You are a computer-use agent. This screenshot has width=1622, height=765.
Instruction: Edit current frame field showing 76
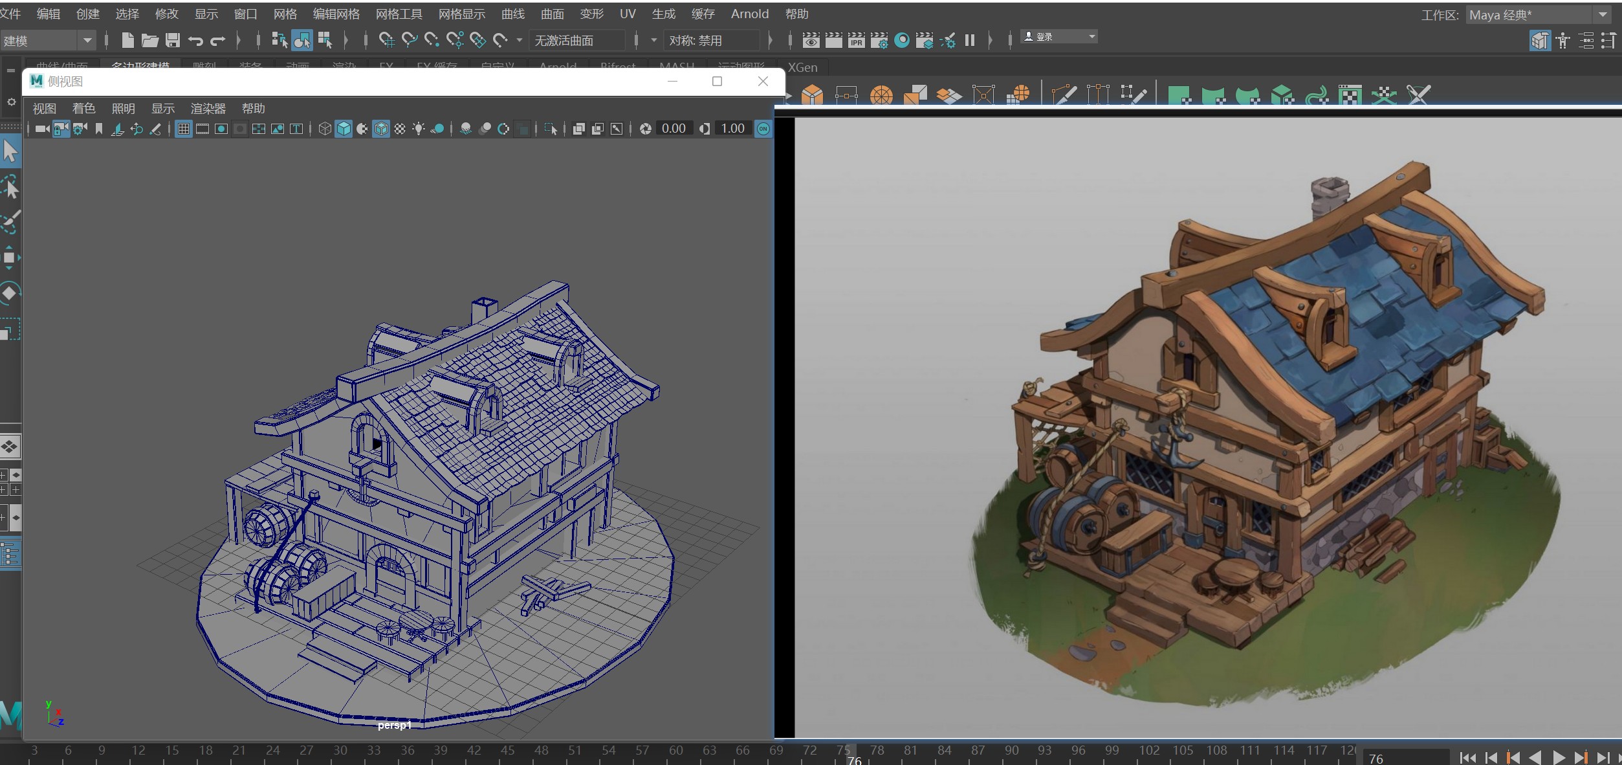(1405, 758)
